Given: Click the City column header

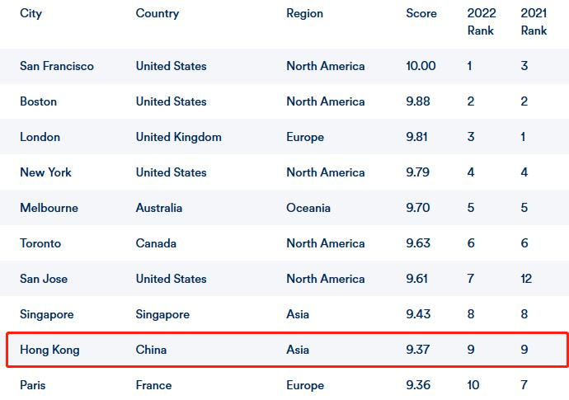Looking at the screenshot, I should click(31, 13).
